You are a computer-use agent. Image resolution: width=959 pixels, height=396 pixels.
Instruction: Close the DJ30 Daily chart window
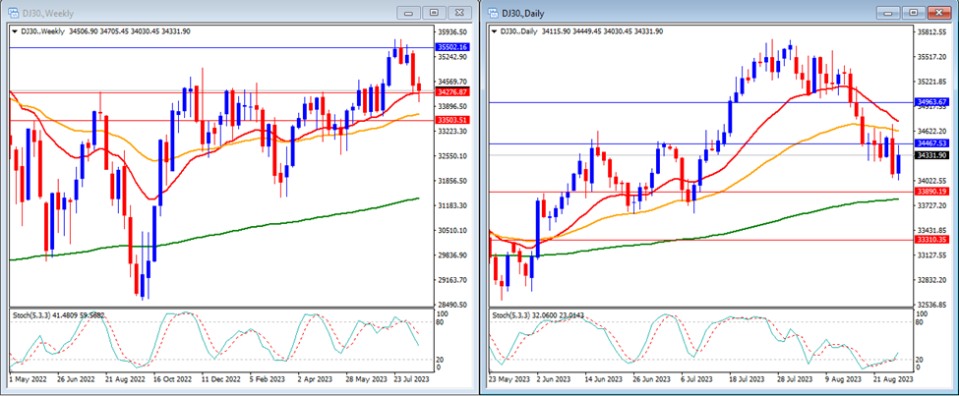point(938,13)
